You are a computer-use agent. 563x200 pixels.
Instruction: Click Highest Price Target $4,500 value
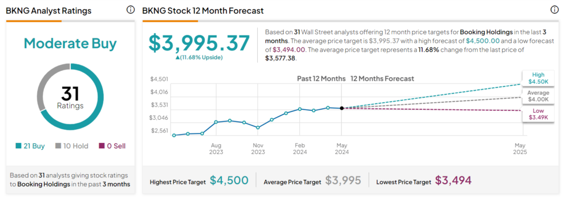click(x=229, y=180)
